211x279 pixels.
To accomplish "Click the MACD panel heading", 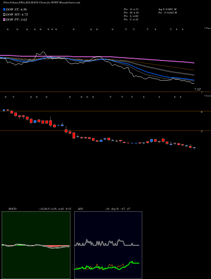I will coord(13,209).
